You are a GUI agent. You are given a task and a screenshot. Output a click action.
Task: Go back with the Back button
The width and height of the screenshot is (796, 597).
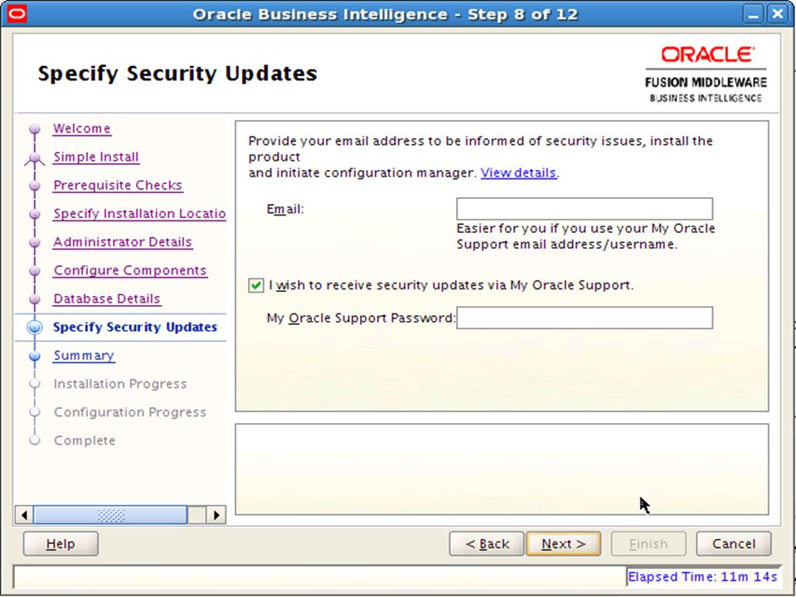coord(487,544)
